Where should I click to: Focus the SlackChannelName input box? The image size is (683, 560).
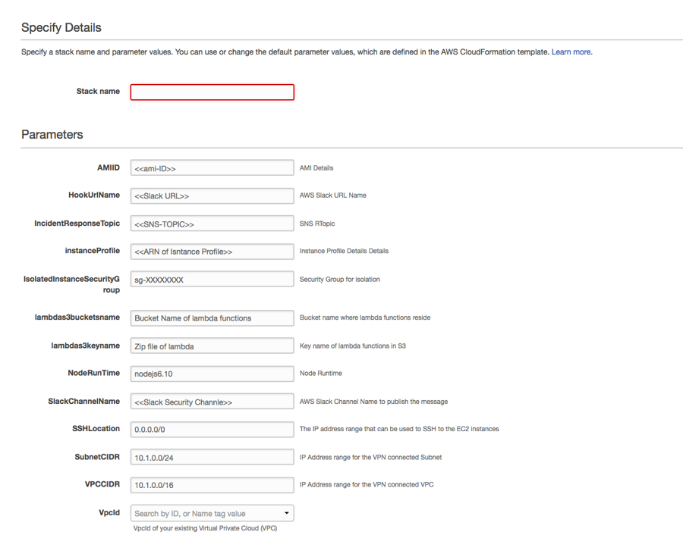212,402
